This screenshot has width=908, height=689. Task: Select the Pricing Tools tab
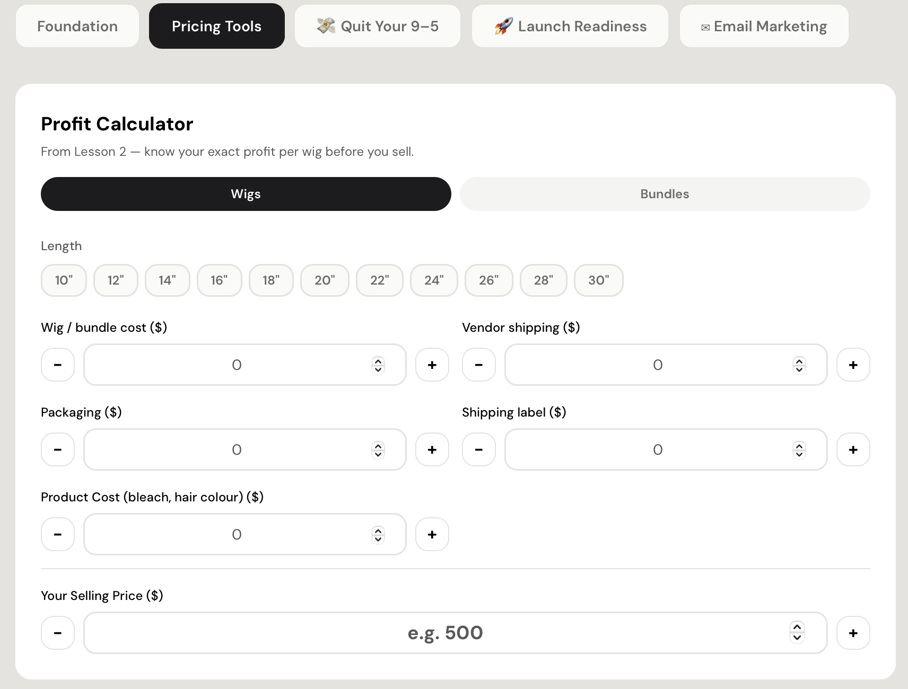tap(217, 26)
